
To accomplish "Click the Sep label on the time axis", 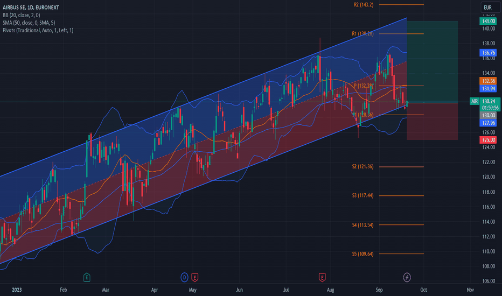I will click(x=379, y=290).
